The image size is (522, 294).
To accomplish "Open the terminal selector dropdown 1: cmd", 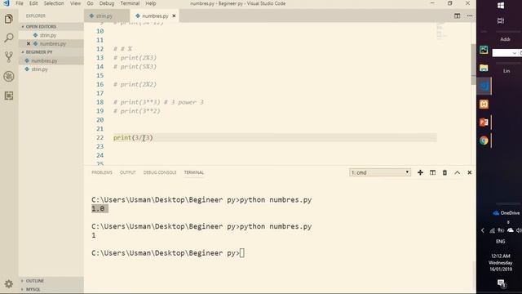I will [380, 172].
